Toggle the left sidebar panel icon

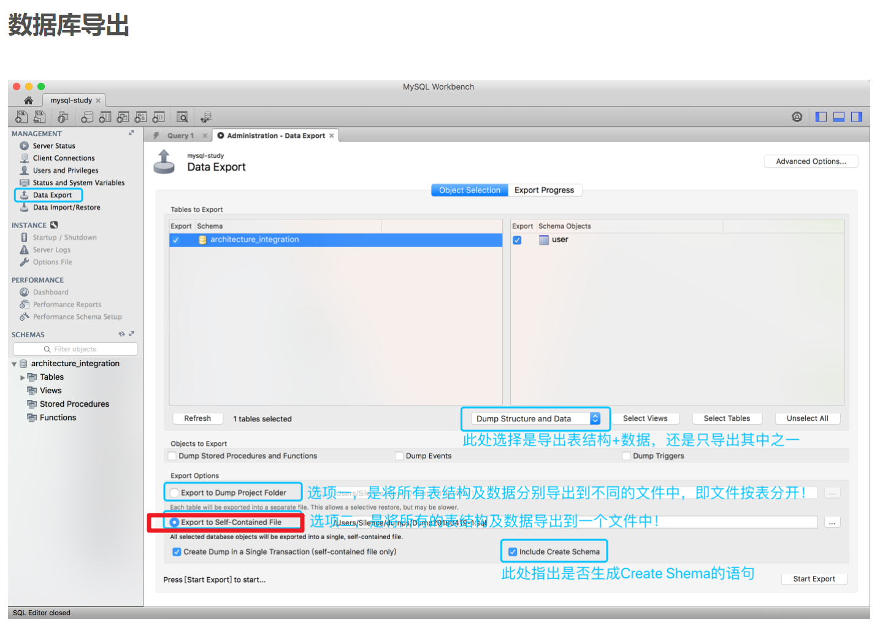(x=821, y=117)
